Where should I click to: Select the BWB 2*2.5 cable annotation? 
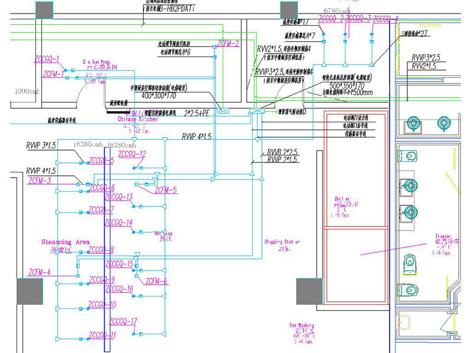click(282, 152)
